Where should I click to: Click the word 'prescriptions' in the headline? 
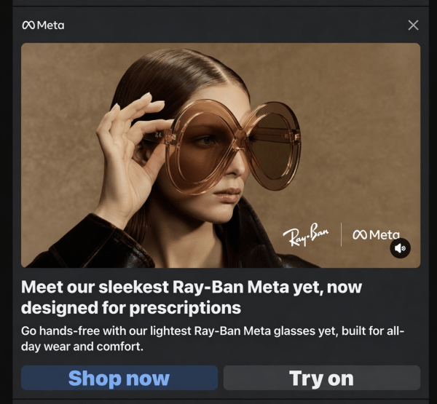click(x=185, y=308)
